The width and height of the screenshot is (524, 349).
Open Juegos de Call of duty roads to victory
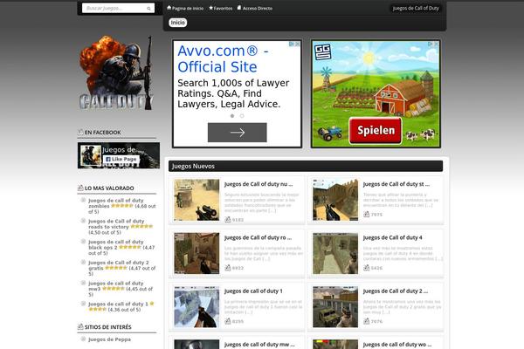pos(116,224)
